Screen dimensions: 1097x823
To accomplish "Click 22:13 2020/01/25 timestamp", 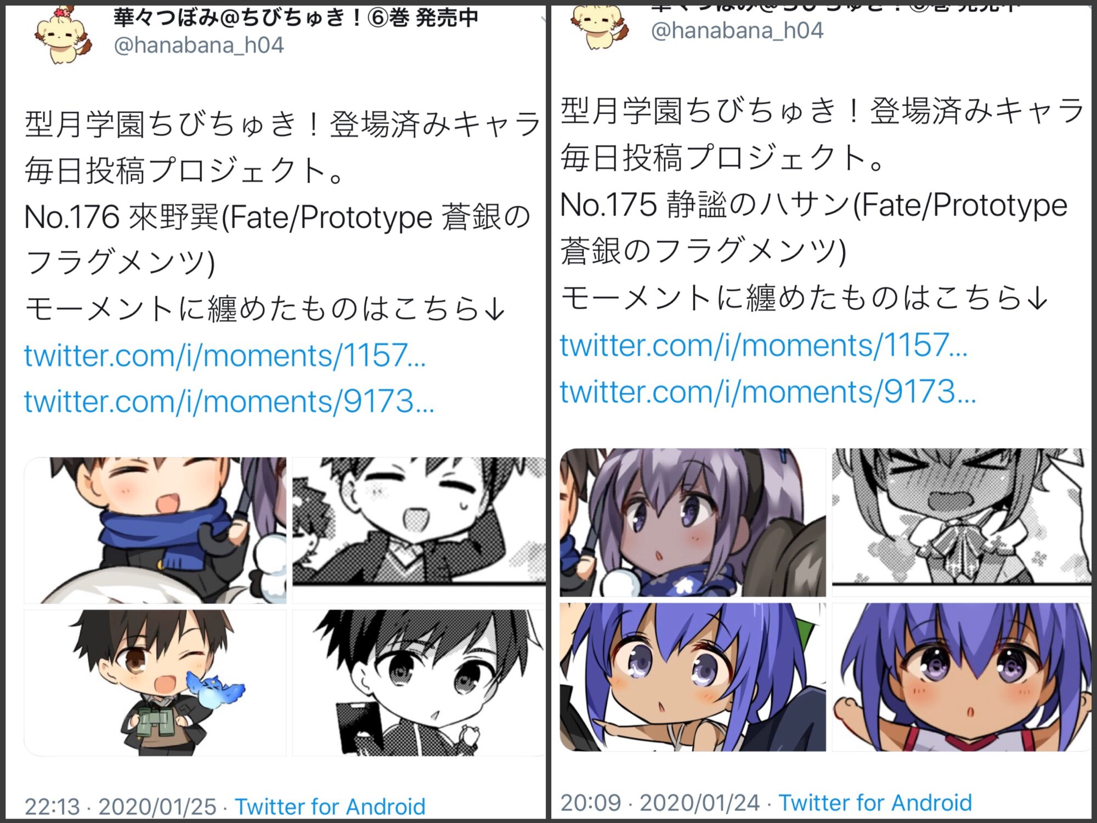I will point(121,807).
